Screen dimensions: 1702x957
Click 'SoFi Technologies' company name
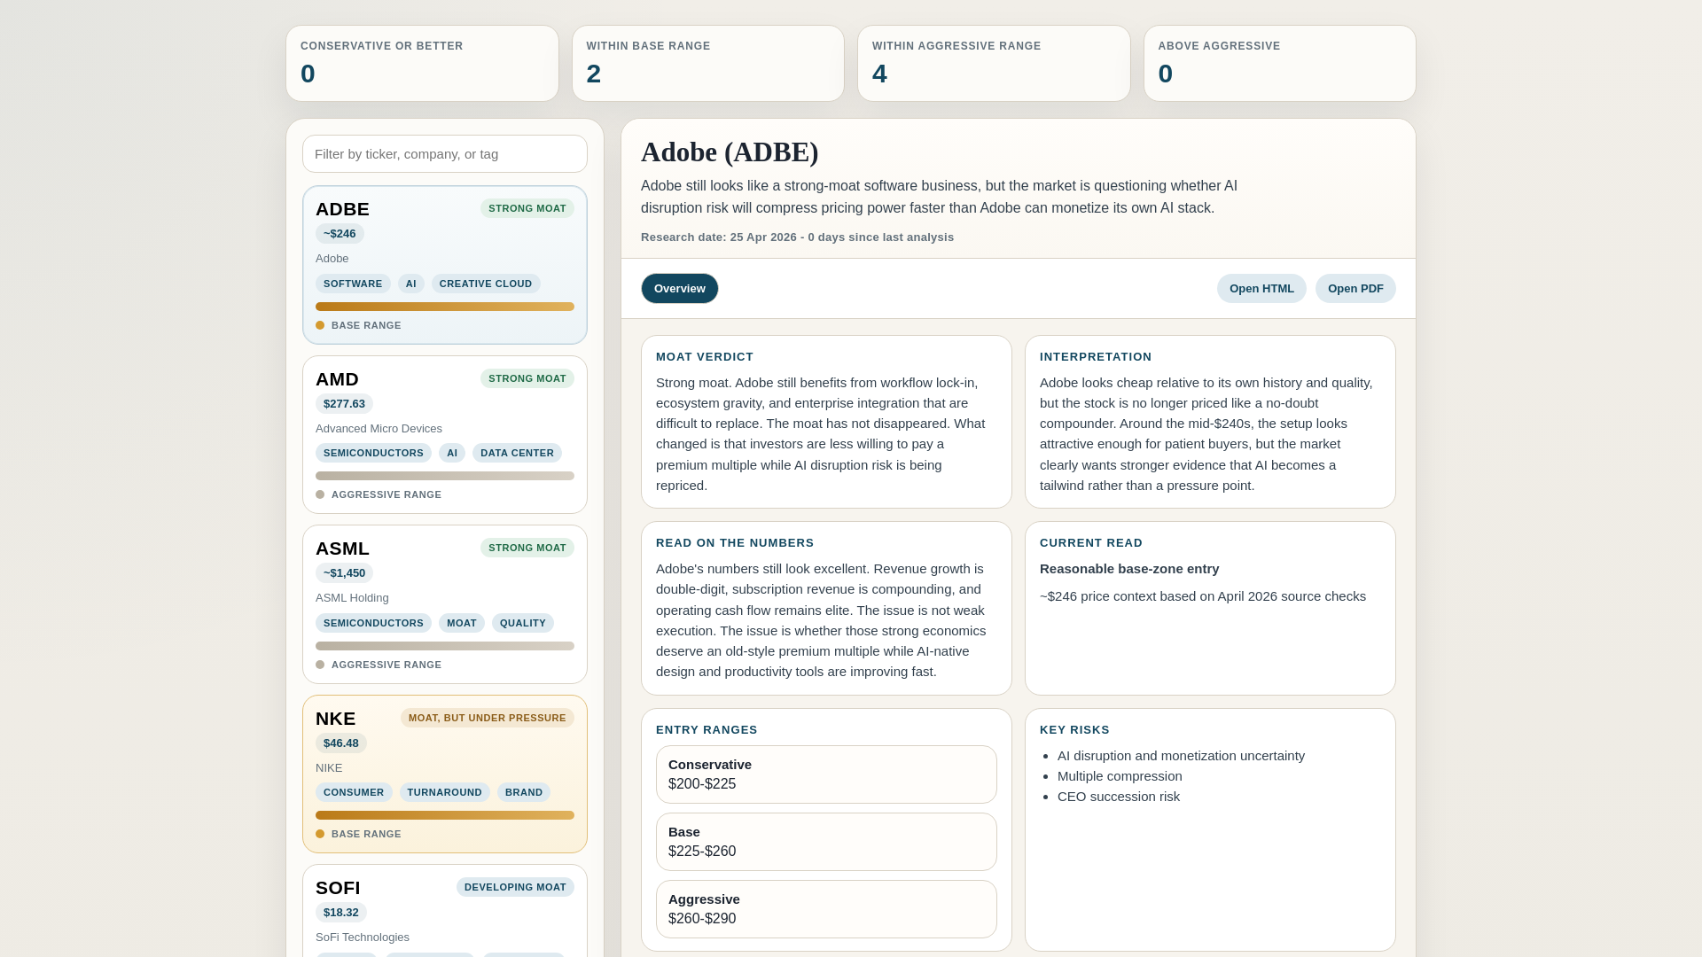363,938
